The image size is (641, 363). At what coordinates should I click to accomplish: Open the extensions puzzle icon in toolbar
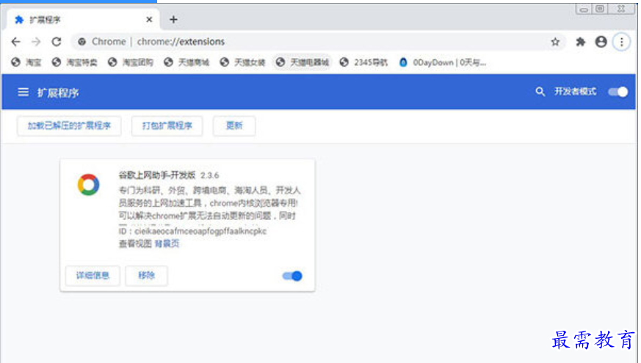coord(580,42)
